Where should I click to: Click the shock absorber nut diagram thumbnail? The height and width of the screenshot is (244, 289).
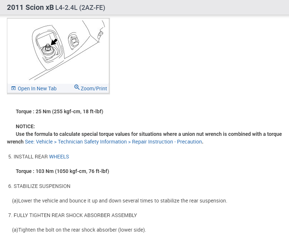58,51
